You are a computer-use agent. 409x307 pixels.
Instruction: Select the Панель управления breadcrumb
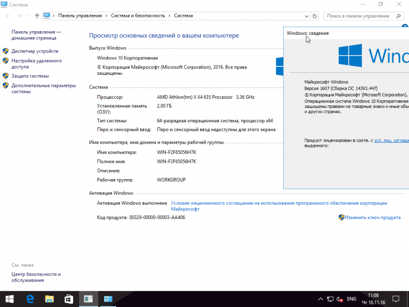coord(80,16)
